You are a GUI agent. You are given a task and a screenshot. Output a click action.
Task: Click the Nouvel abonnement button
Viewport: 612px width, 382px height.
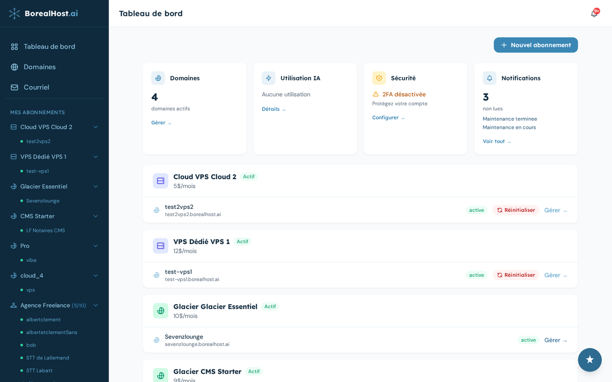pyautogui.click(x=535, y=45)
